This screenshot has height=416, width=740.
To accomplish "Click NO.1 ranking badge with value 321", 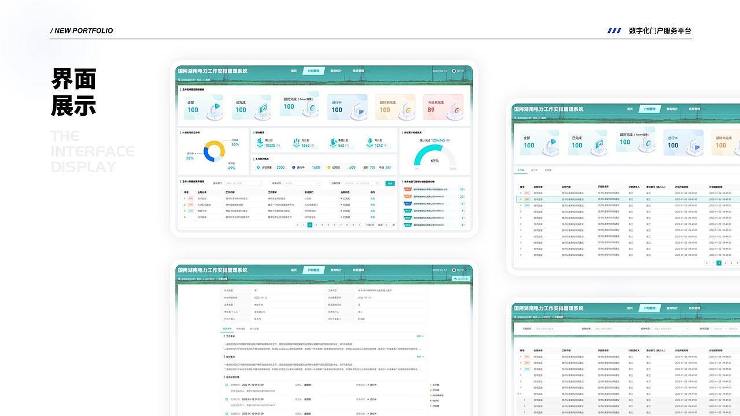I will [x=408, y=189].
